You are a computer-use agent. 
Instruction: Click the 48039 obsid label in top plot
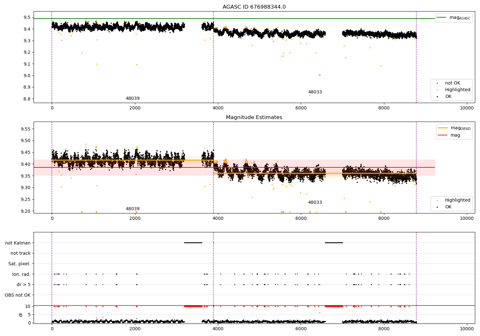coord(132,99)
